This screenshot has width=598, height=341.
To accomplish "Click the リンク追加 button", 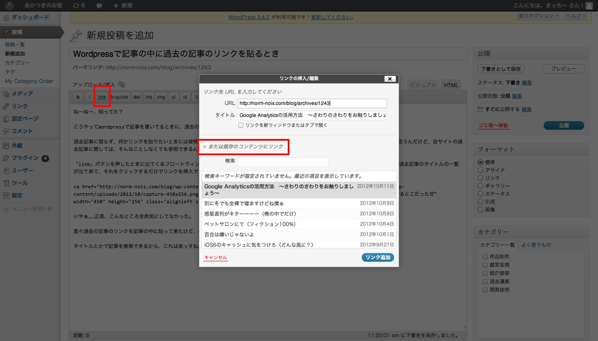I will point(377,258).
